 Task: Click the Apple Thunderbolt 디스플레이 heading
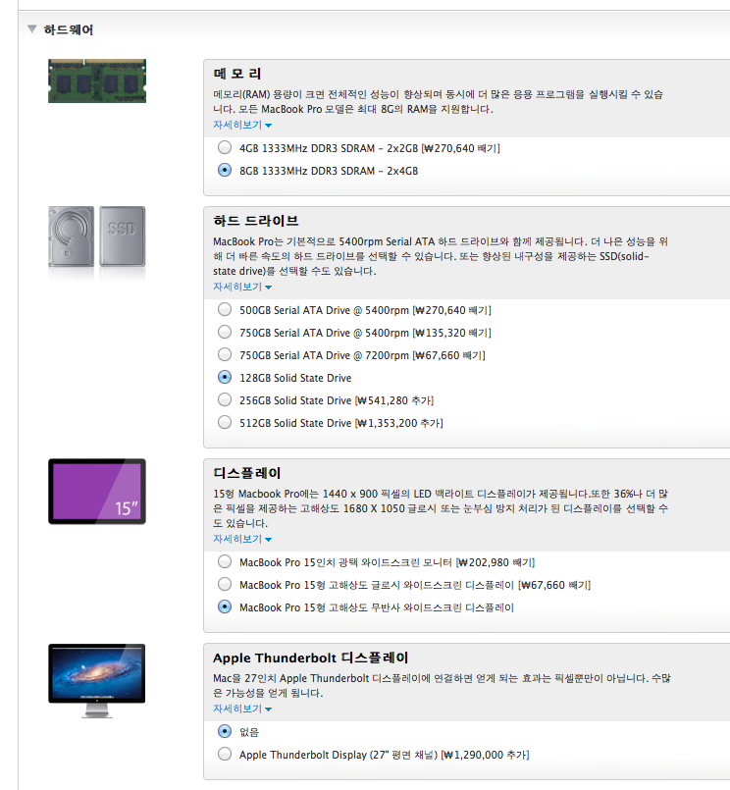310,658
